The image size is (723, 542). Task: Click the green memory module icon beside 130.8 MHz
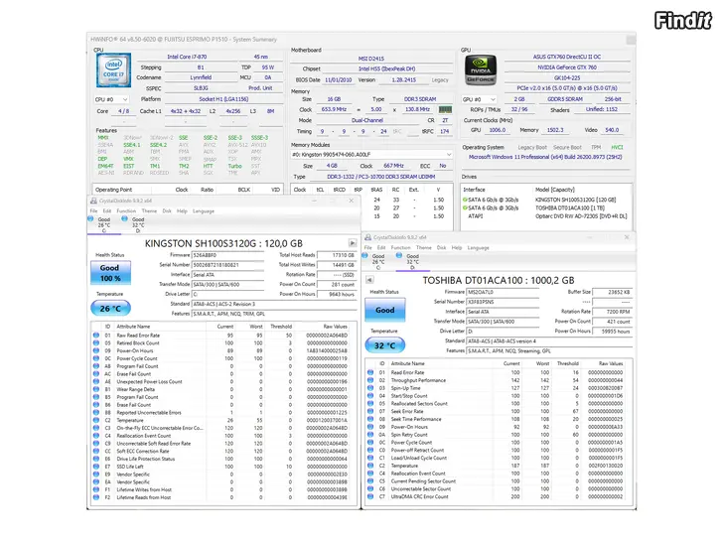click(x=445, y=109)
